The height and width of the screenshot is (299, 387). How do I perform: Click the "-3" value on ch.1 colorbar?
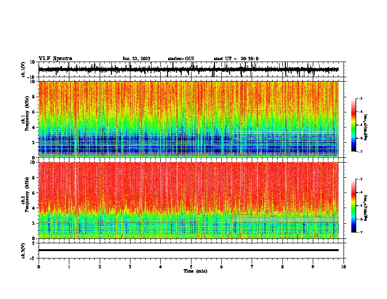click(x=360, y=98)
